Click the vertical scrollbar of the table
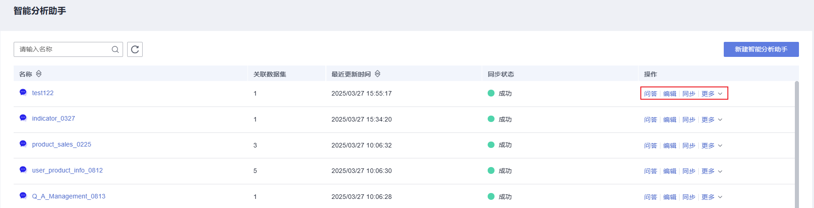The width and height of the screenshot is (814, 208). 797,145
